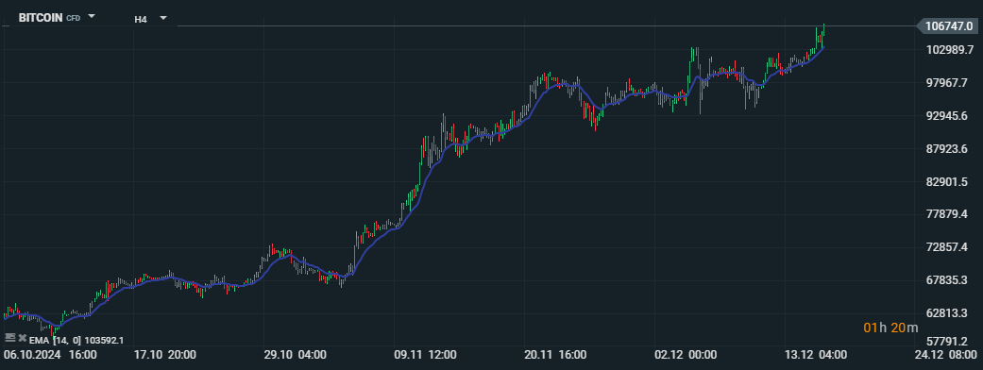Image resolution: width=983 pixels, height=370 pixels.
Task: Select the 02.12 00:00 time axis marker
Action: (x=686, y=355)
